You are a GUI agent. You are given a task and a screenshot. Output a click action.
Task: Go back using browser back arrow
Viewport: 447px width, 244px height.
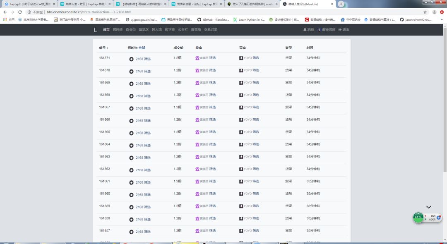pyautogui.click(x=5, y=12)
